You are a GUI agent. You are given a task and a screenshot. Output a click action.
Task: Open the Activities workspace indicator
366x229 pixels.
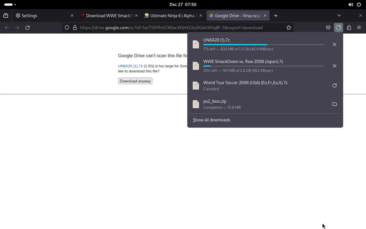(x=10, y=4)
